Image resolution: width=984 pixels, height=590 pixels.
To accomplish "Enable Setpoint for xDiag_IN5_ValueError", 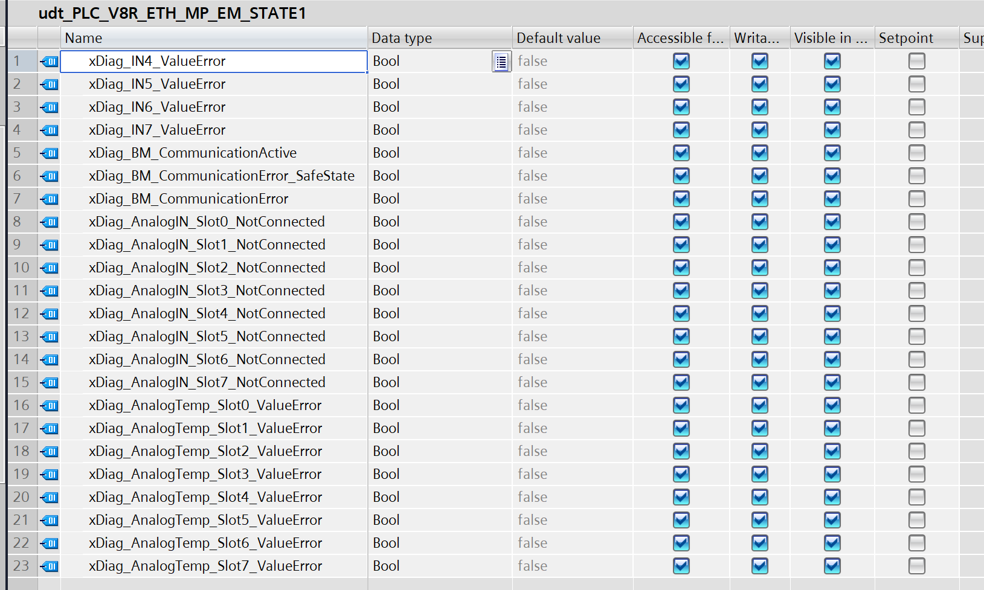I will pos(916,85).
